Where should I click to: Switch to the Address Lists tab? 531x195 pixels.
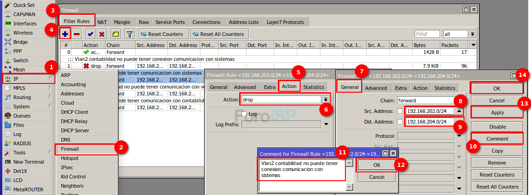coord(243,22)
